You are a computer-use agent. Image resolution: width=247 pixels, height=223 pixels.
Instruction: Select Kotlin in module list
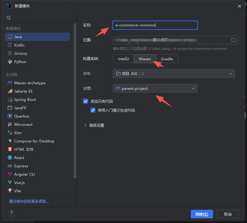click(x=37, y=45)
